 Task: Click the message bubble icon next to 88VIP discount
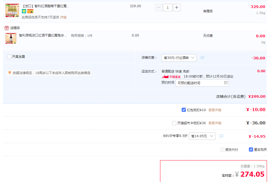(x=221, y=136)
